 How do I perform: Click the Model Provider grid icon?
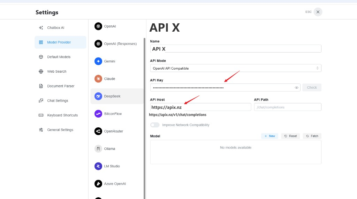[41, 42]
